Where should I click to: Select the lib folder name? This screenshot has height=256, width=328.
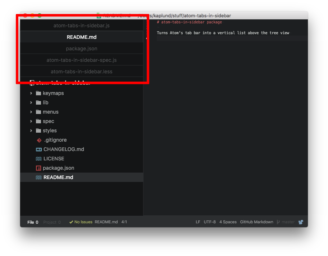tap(46, 102)
